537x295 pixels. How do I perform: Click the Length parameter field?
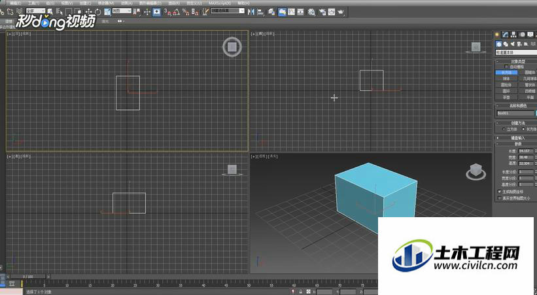coord(526,151)
